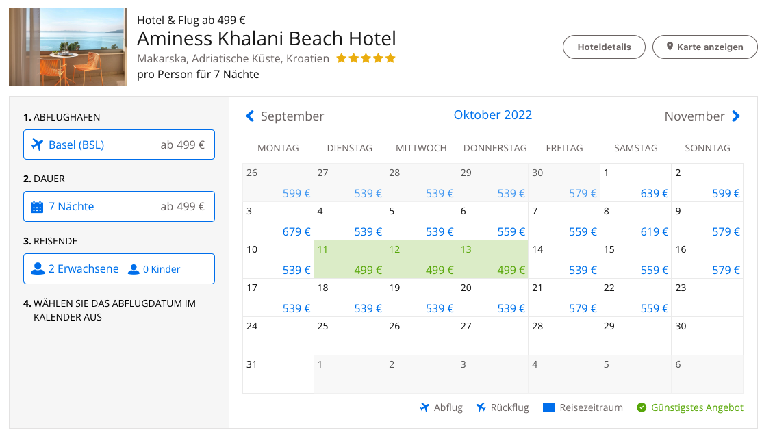The image size is (762, 439).
Task: Click the airplane icon beside Basel (BSL)
Action: 37,145
